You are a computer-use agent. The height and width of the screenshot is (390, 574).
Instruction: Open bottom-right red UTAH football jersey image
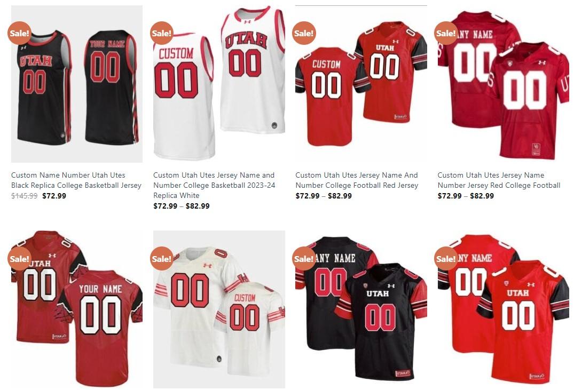tap(504, 309)
